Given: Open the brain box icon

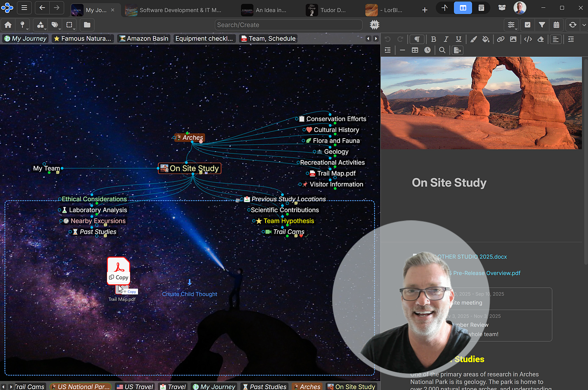Looking at the screenshot, I should [x=502, y=8].
